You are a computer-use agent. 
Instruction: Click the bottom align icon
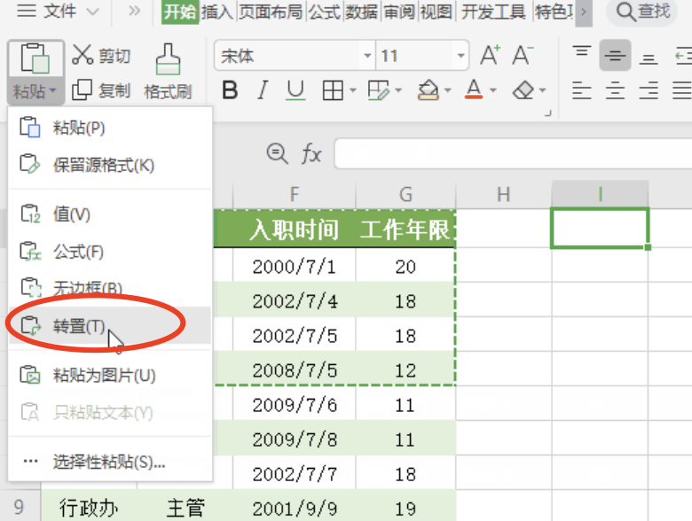649,58
